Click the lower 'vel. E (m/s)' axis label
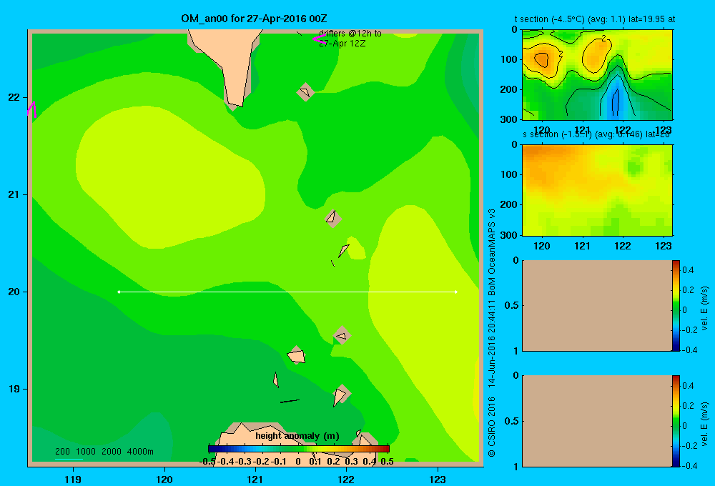Screen dimensions: 715x486 705,424
